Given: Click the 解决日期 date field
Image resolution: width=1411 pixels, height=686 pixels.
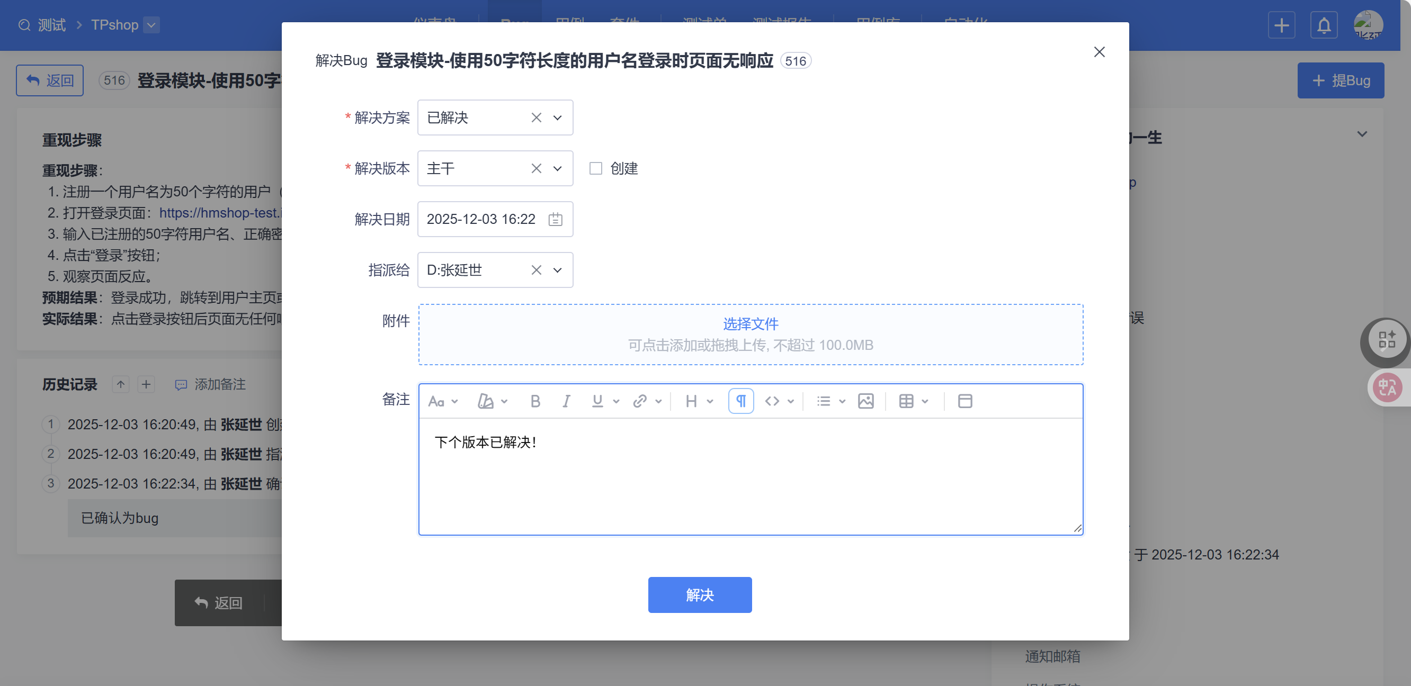Looking at the screenshot, I should click(x=495, y=220).
